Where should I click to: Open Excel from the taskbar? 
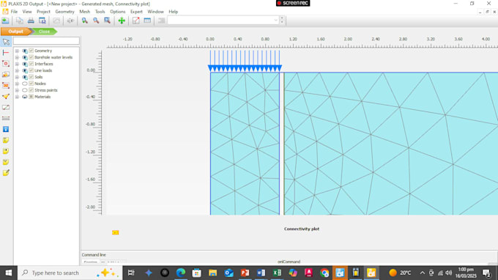pos(277,273)
